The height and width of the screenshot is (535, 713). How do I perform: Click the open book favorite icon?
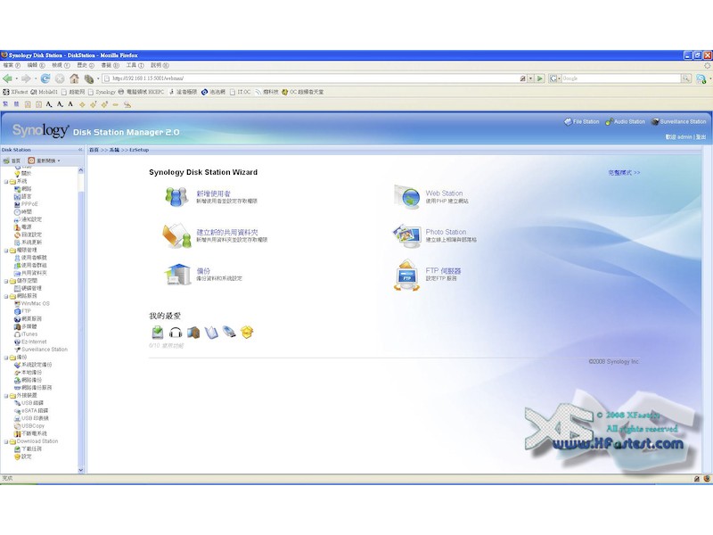tap(211, 333)
